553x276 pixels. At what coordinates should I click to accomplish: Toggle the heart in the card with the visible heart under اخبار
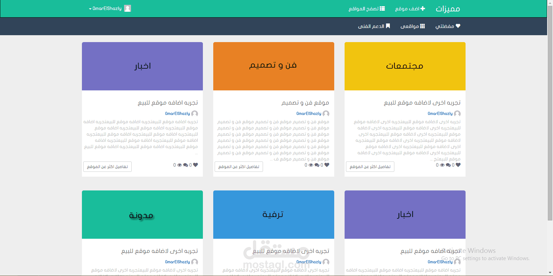[195, 165]
